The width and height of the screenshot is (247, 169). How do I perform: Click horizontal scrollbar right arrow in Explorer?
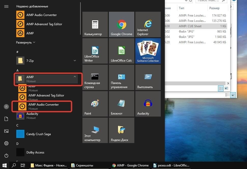coord(228,83)
